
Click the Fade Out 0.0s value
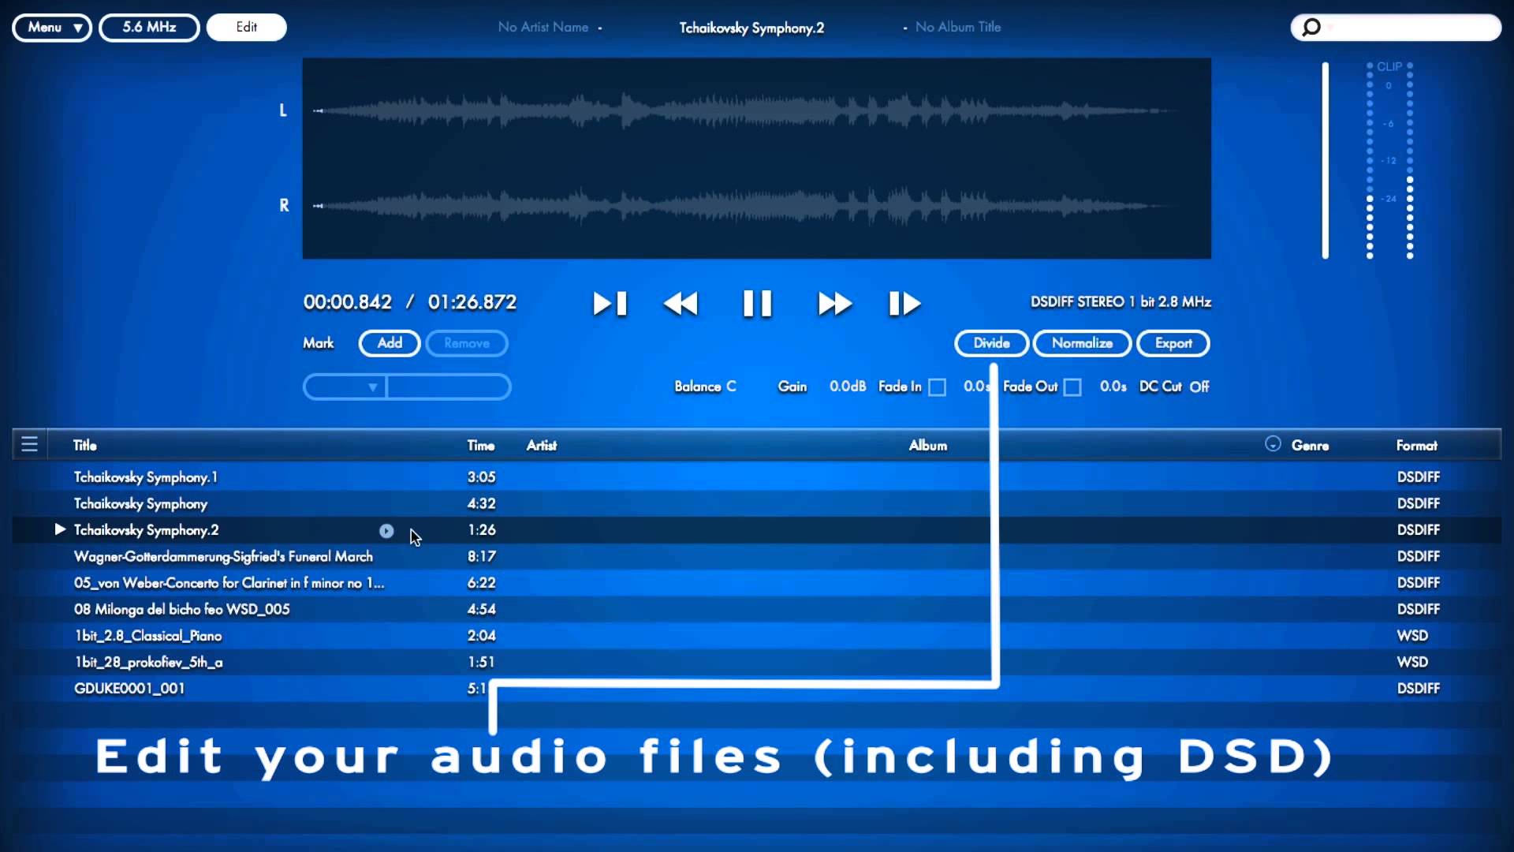coord(1113,387)
